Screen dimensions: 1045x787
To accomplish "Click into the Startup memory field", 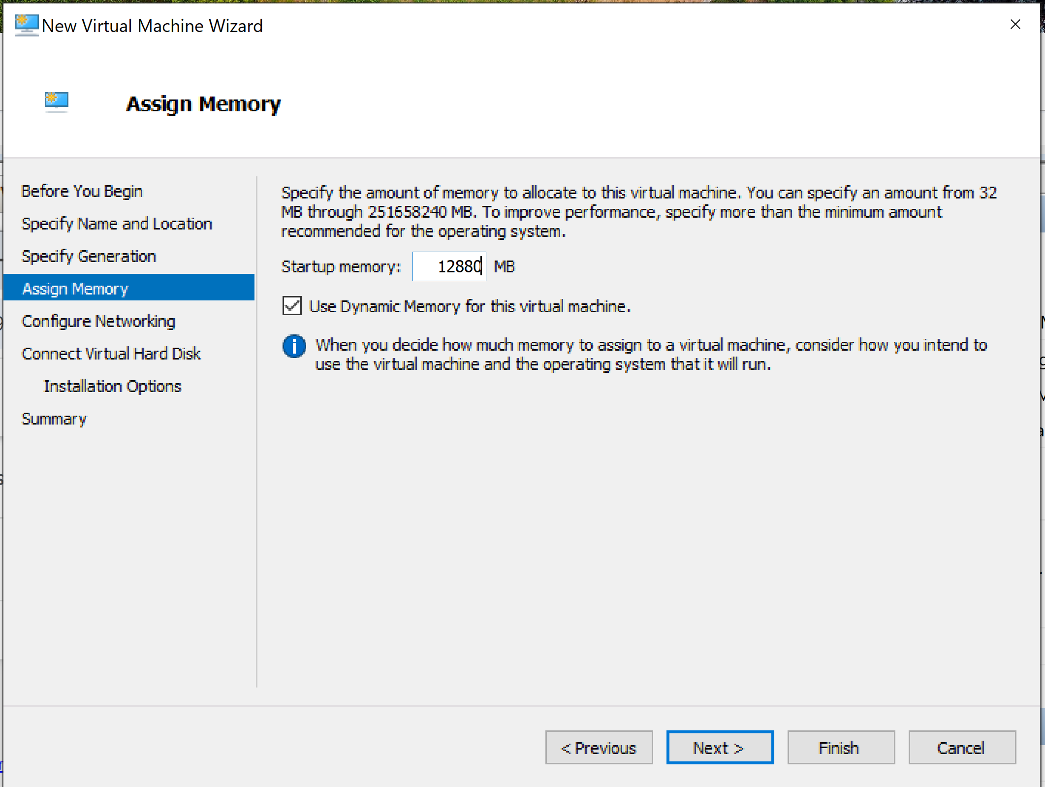I will [448, 266].
